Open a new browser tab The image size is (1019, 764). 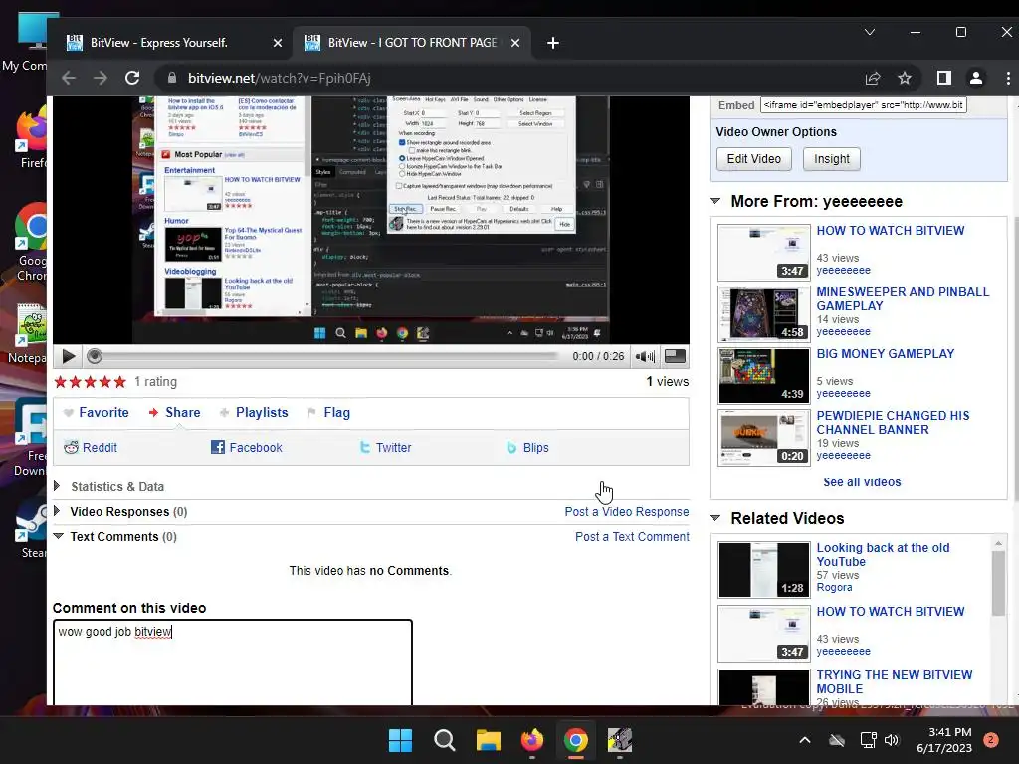tap(553, 43)
